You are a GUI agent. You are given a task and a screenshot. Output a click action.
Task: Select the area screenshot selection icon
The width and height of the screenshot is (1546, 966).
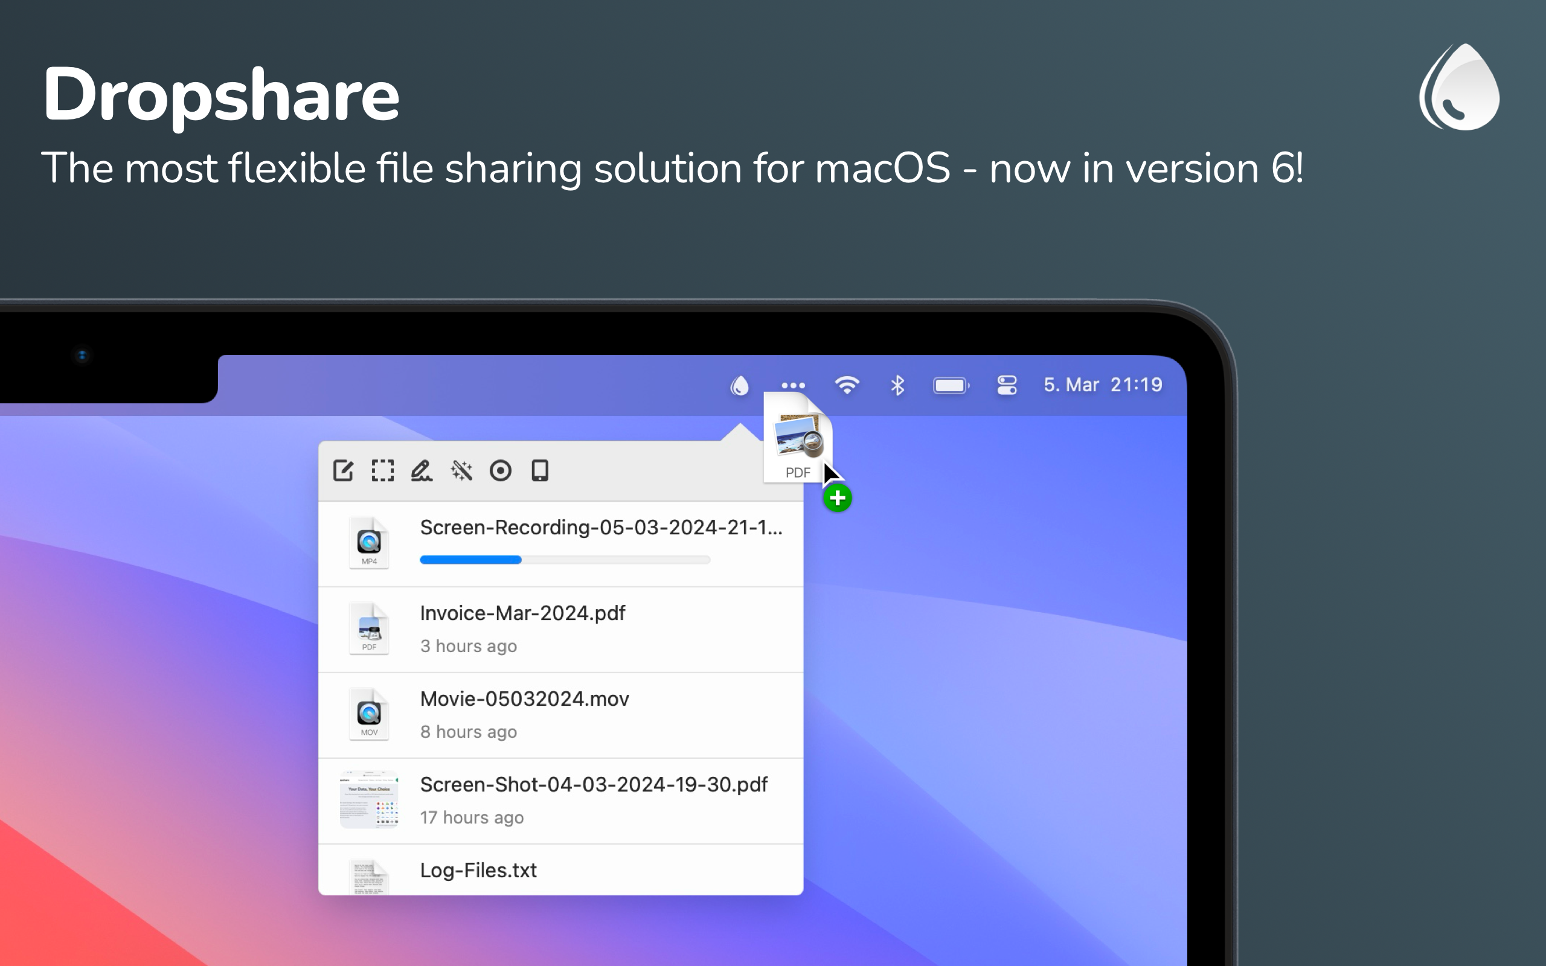click(383, 471)
